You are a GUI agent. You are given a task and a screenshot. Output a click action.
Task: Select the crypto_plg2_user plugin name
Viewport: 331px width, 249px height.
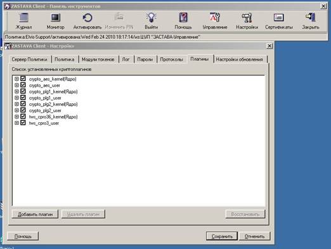click(45, 110)
